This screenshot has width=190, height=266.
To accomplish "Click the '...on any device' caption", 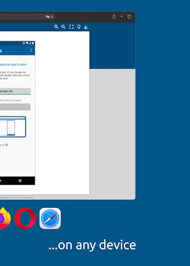I will [92, 245].
